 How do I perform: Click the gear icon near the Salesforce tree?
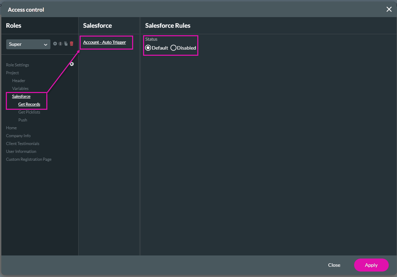[71, 64]
